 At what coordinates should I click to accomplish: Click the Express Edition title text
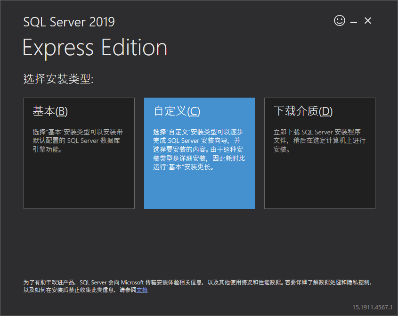(x=95, y=48)
